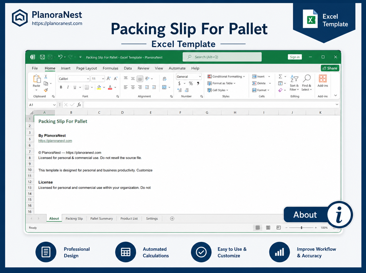Open the File menu
The image size is (366, 273).
pos(35,68)
